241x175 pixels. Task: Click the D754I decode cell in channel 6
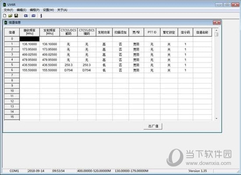click(68, 70)
